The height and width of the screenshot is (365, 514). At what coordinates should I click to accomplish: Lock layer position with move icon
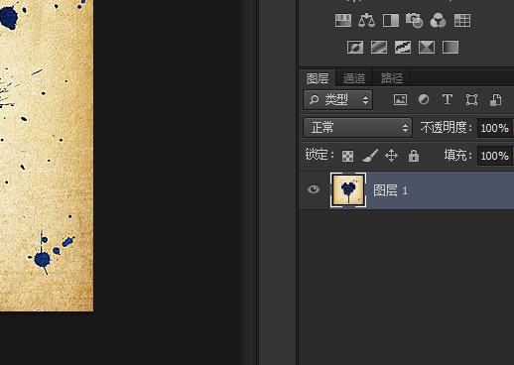[x=391, y=156]
